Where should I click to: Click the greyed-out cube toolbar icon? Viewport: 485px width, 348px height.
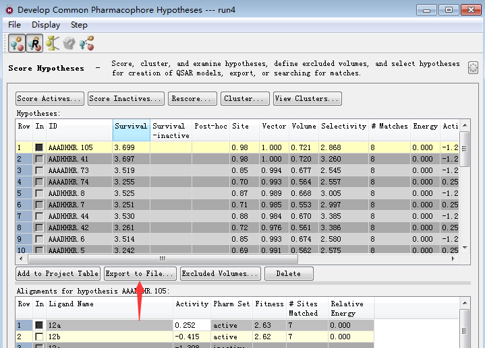click(69, 44)
